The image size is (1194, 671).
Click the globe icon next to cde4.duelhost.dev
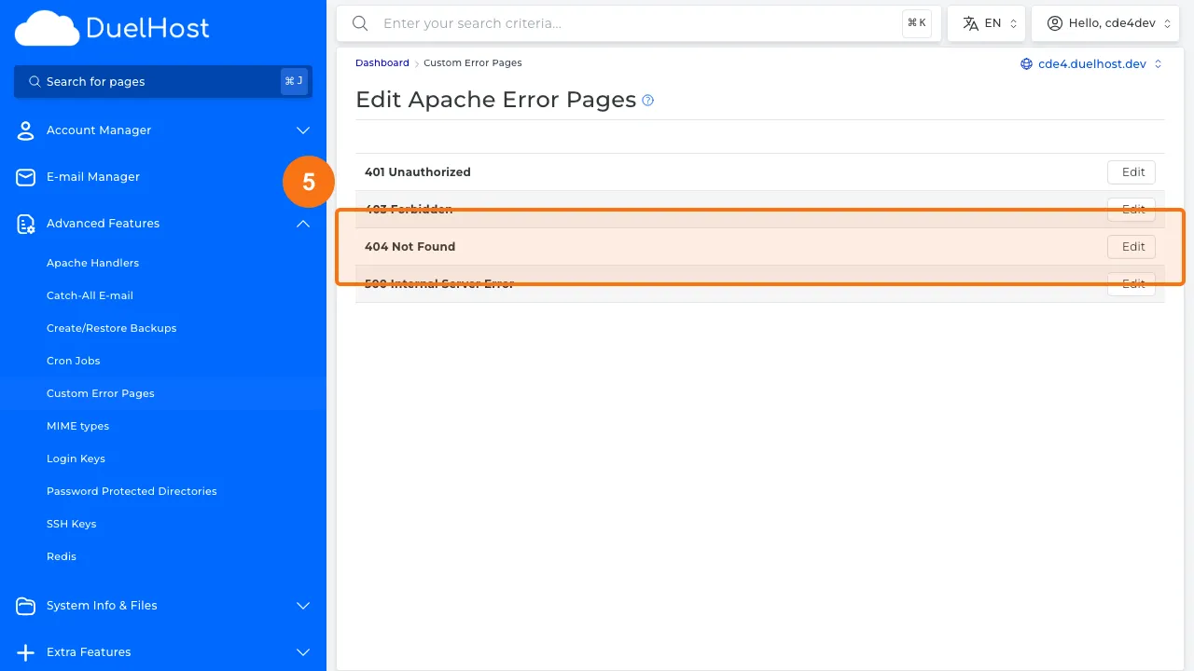tap(1027, 63)
